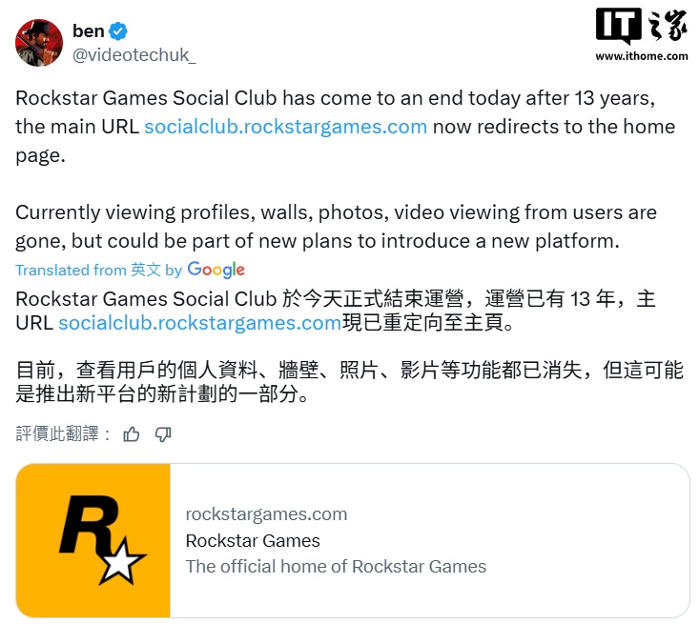Click the IT之家 logo watermark
This screenshot has width=699, height=624.
[x=641, y=26]
